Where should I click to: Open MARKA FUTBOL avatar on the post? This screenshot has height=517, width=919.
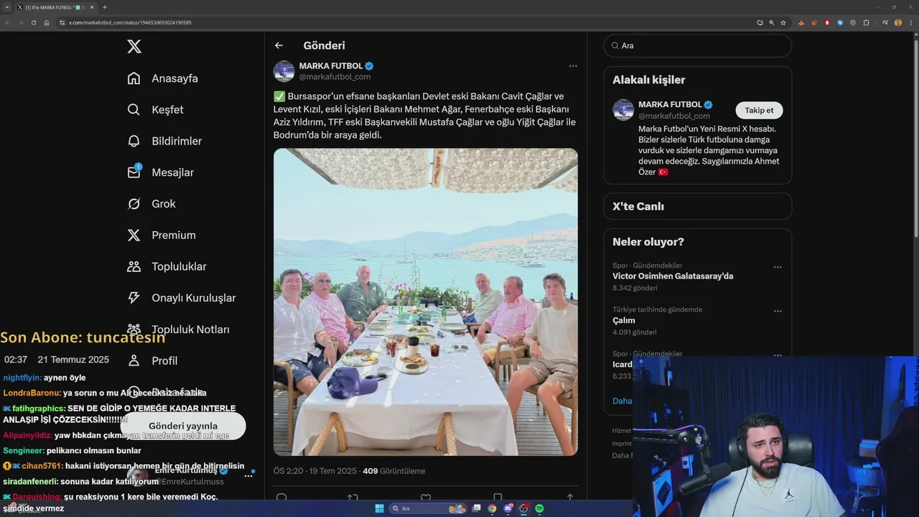pyautogui.click(x=284, y=71)
